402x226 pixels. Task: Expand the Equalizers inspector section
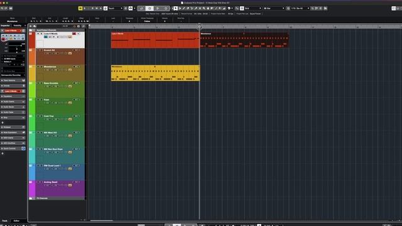(x=13, y=96)
